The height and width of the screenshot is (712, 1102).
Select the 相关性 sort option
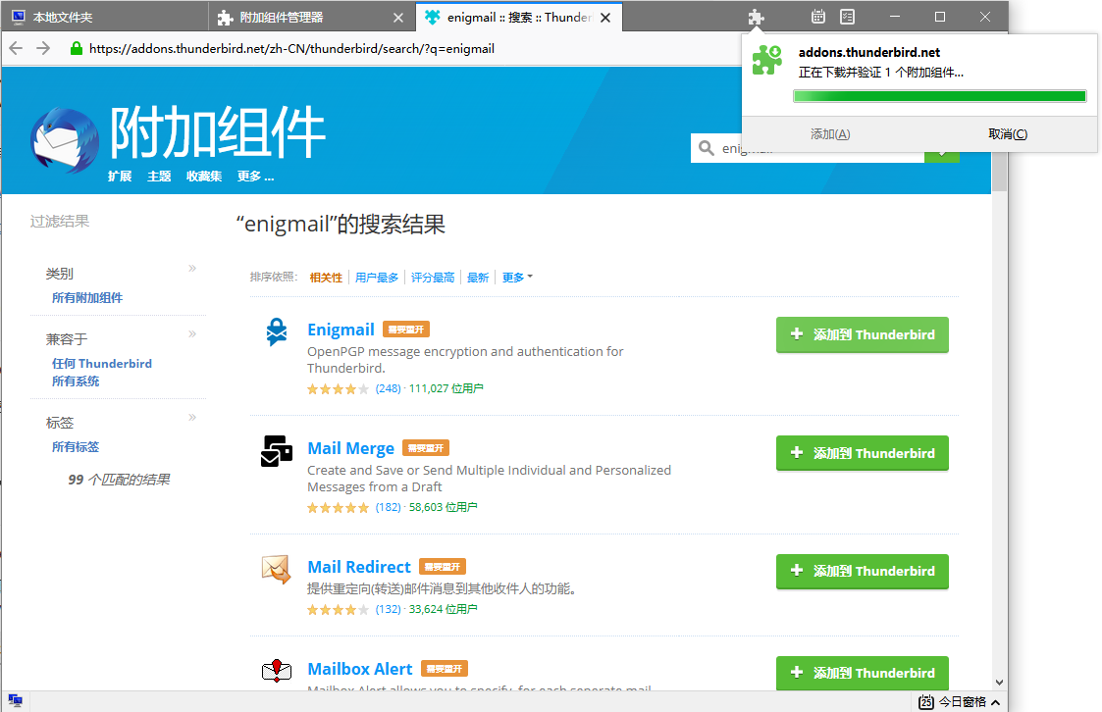tap(326, 277)
